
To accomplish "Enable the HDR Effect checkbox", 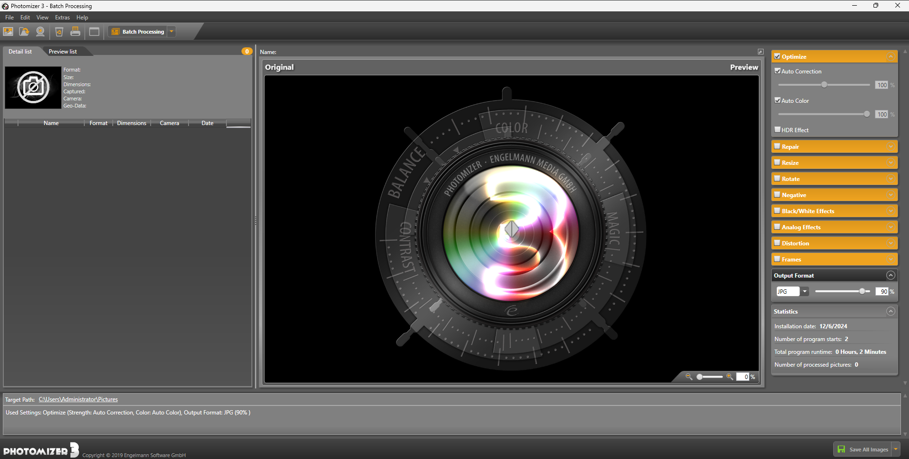I will (x=777, y=130).
